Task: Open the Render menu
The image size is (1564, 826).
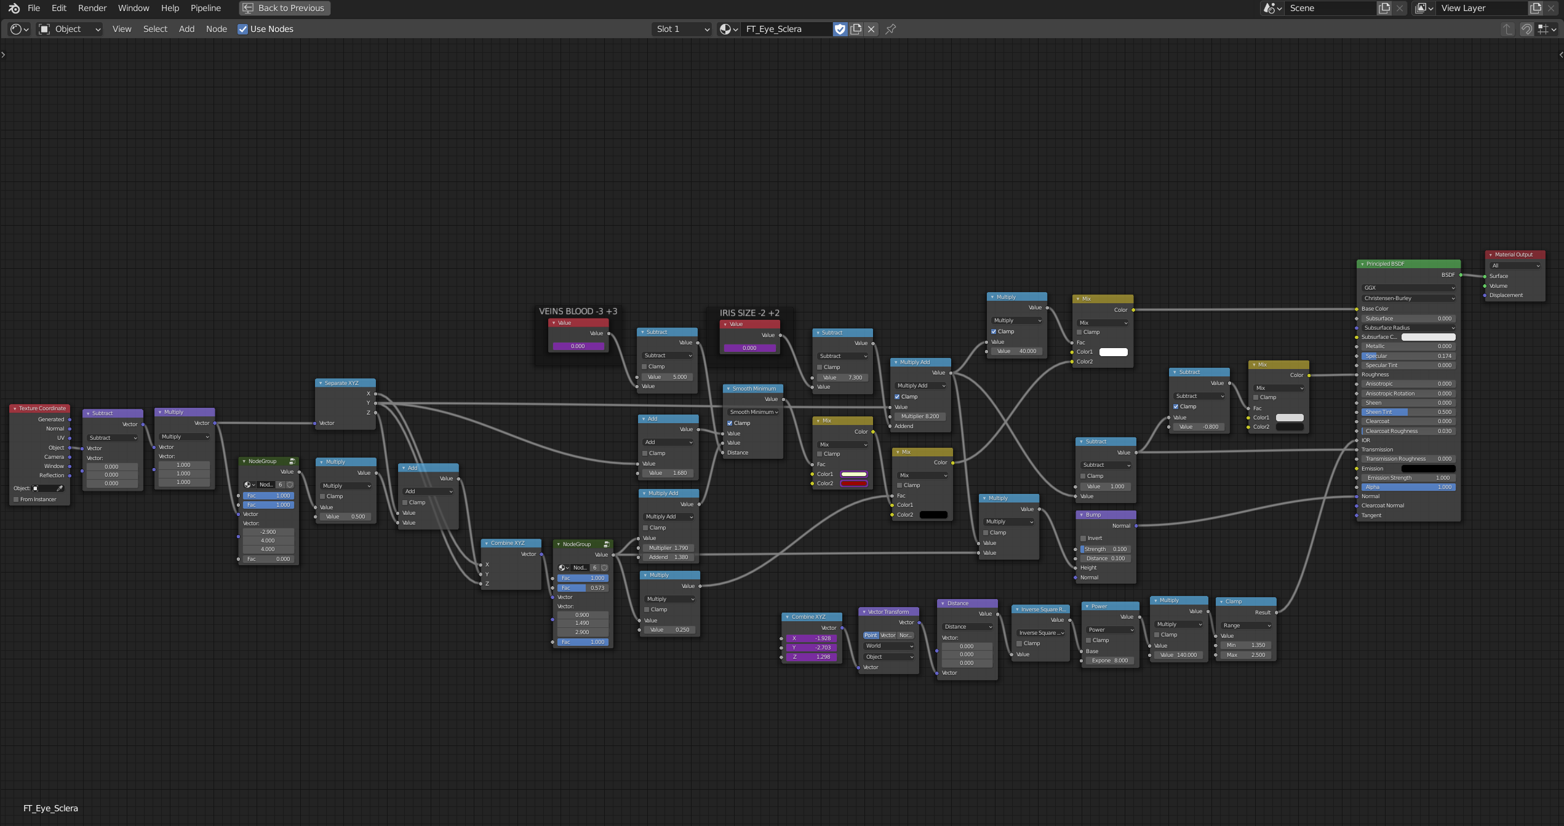Action: point(92,8)
